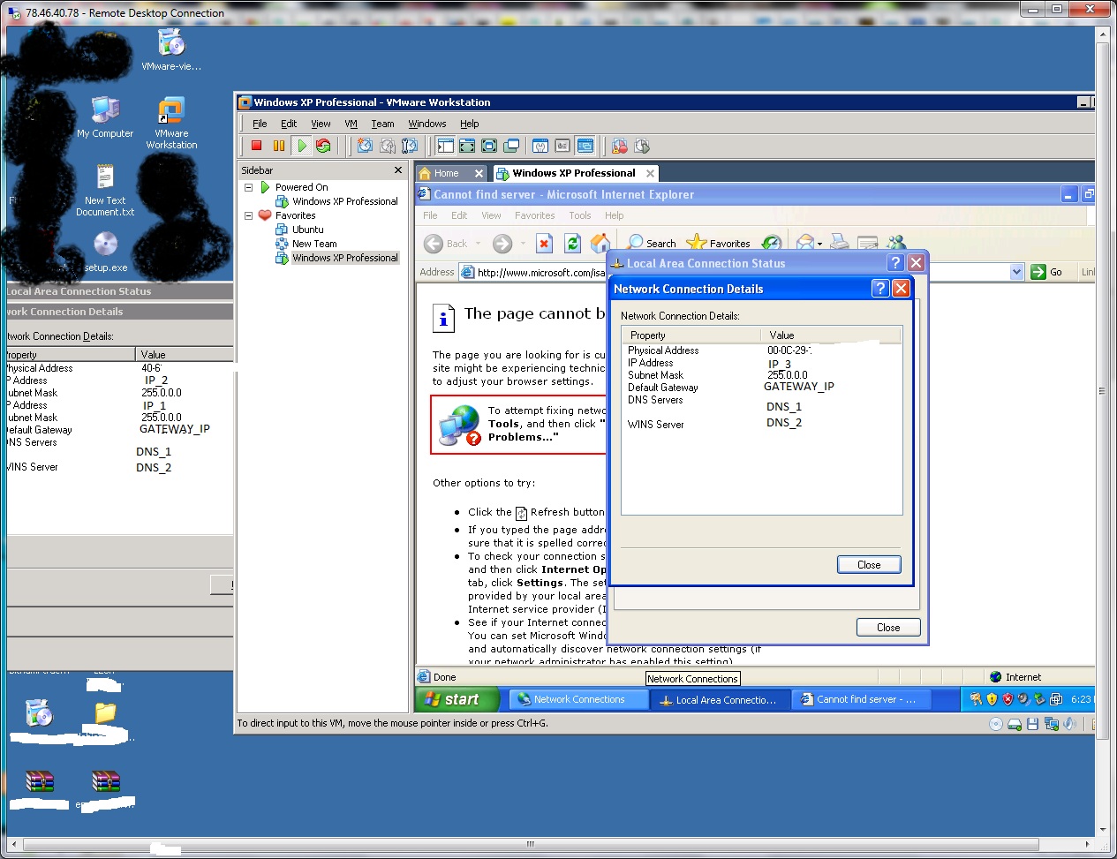Screen dimensions: 1117x859
Task: Open the Tools menu in Internet Explorer
Action: (x=580, y=215)
